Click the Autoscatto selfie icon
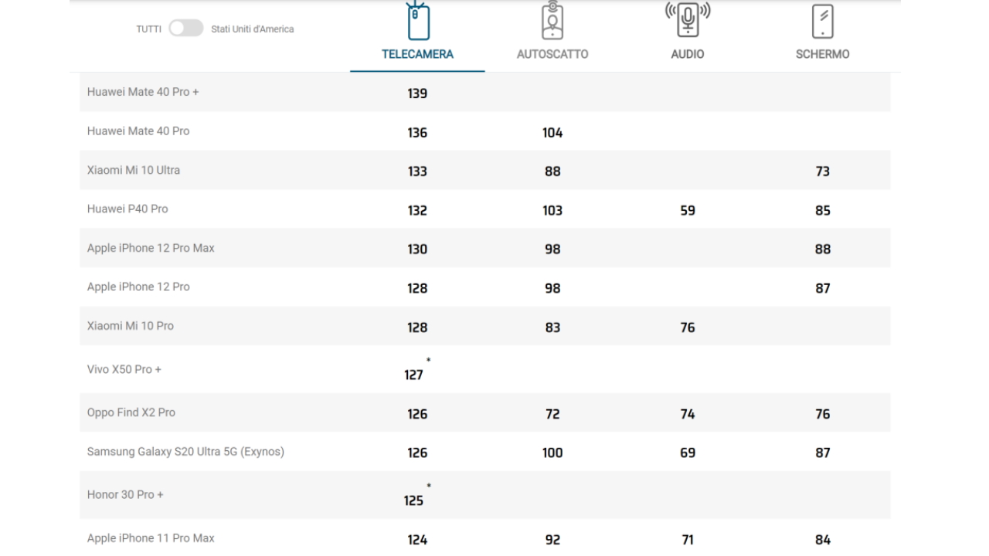The image size is (989, 556). coord(552,20)
